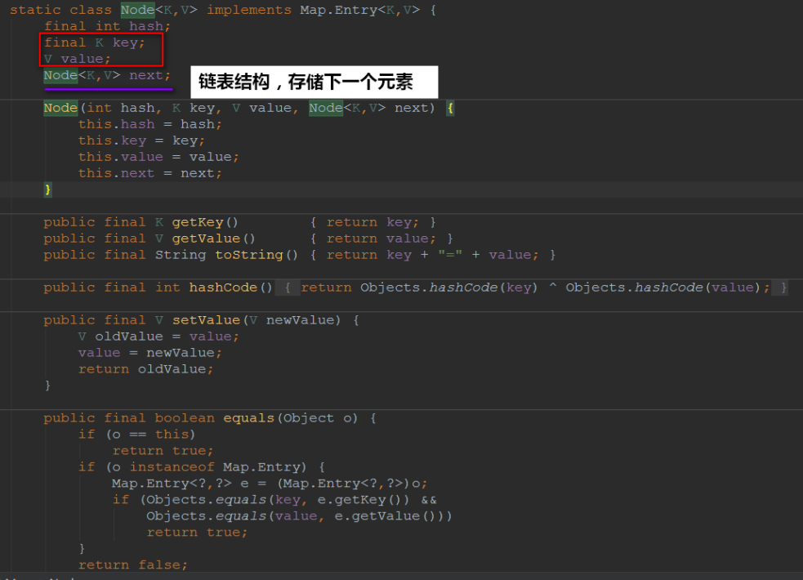Click 'return true;' beneath the Objects.equals check
The width and height of the screenshot is (803, 580).
click(x=197, y=533)
